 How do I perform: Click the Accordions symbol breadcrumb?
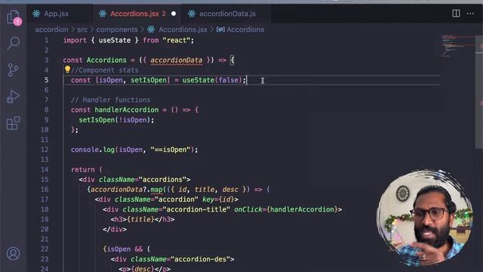(245, 29)
